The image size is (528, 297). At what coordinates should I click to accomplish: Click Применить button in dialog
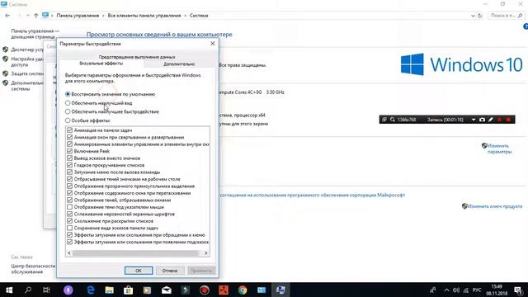201,271
